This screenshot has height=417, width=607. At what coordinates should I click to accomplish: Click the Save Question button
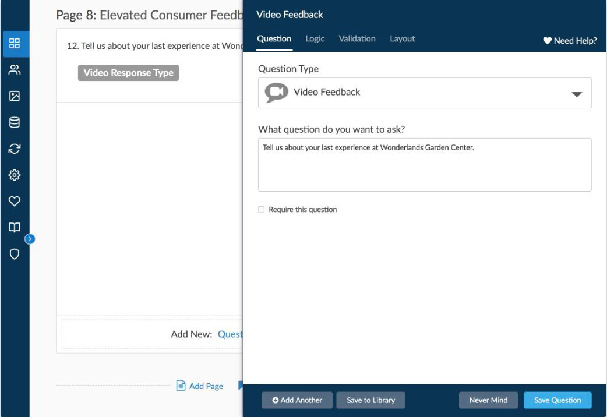[x=557, y=400]
